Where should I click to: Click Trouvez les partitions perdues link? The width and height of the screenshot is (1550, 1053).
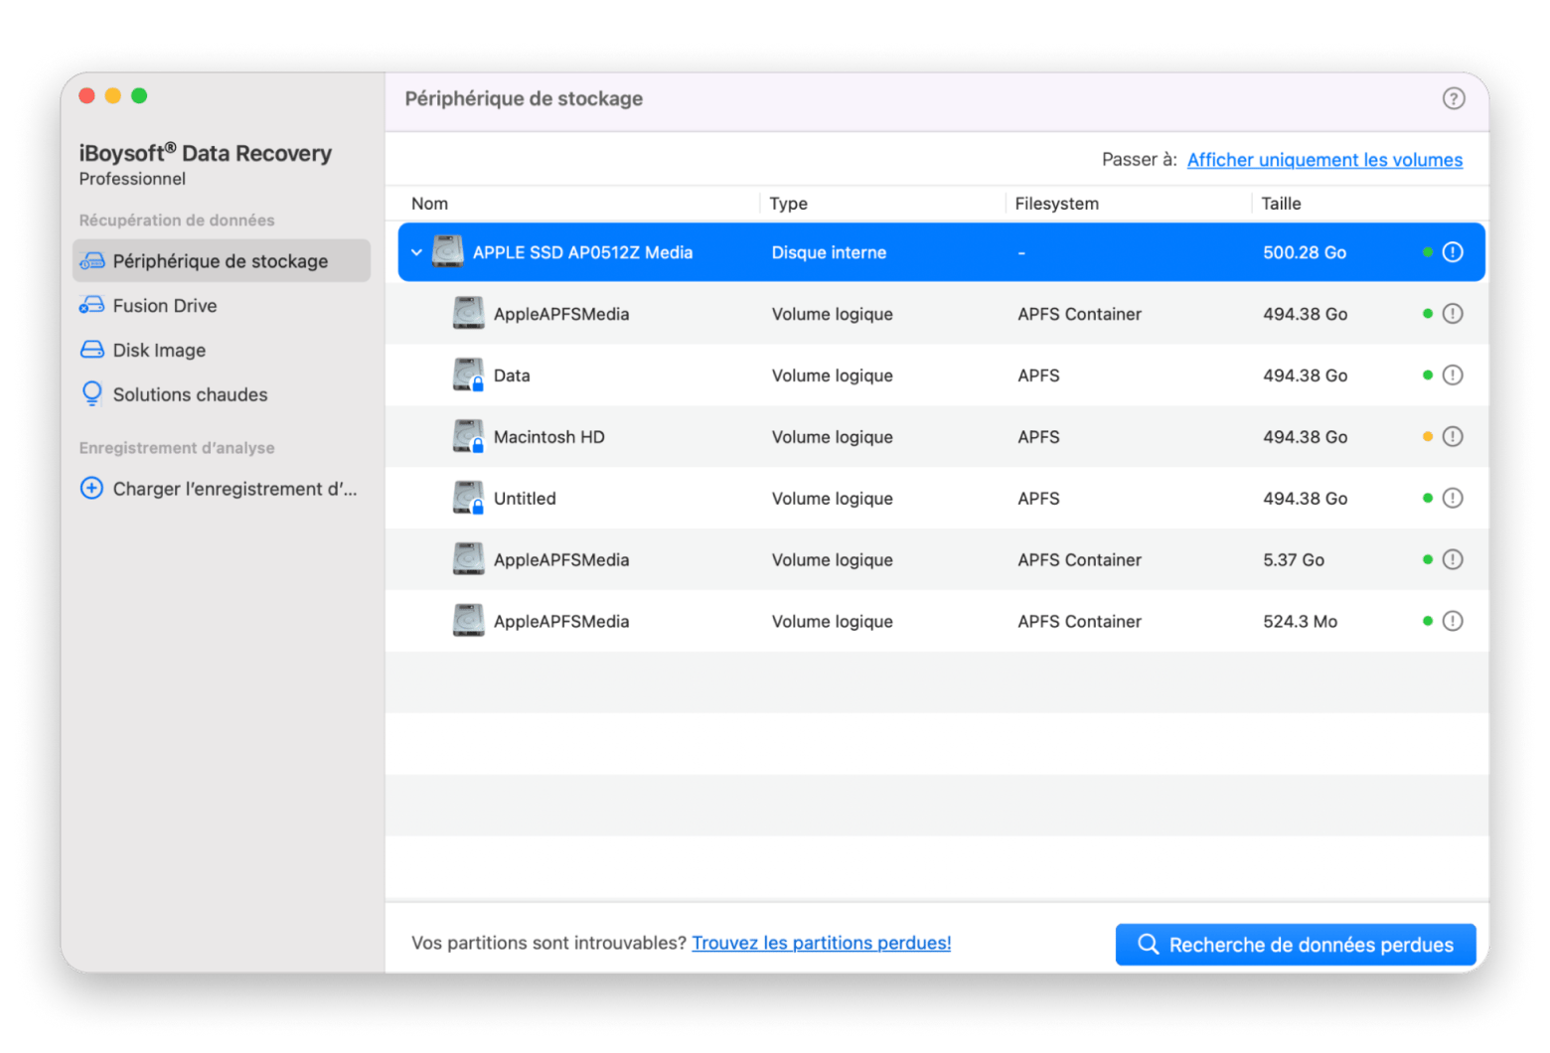tap(821, 943)
